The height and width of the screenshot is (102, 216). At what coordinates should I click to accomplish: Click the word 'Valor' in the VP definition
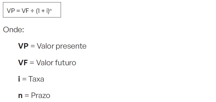[46, 46]
